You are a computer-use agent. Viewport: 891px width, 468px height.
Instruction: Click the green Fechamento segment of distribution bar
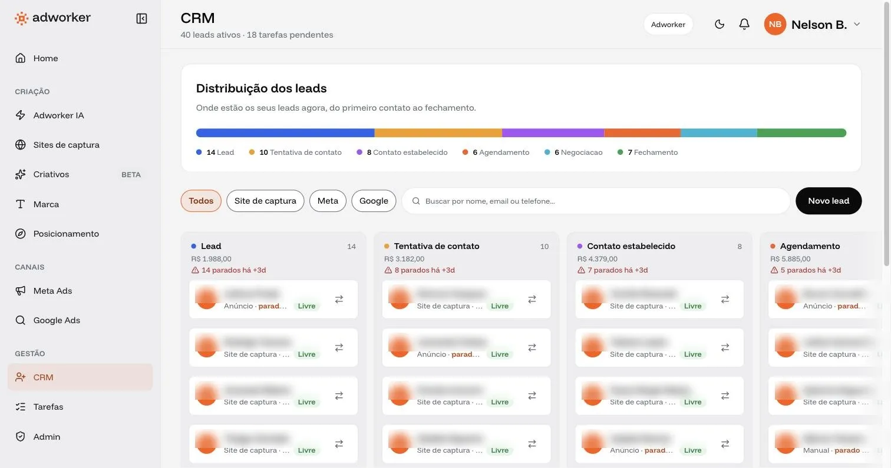point(801,133)
